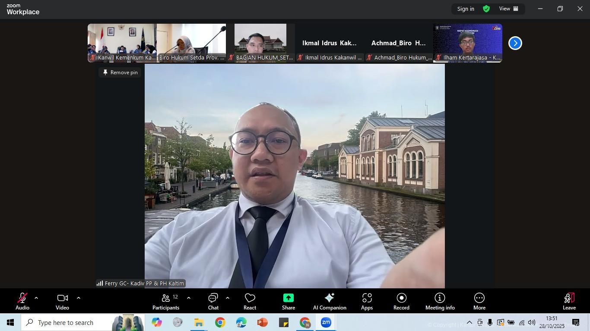590x331 pixels.
Task: Select Ilham Kertarajasa's video thumbnail
Action: (x=467, y=43)
